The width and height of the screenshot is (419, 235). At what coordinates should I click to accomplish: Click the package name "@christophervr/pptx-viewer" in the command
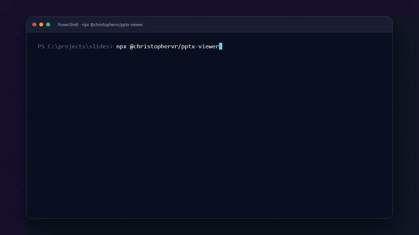pos(174,47)
